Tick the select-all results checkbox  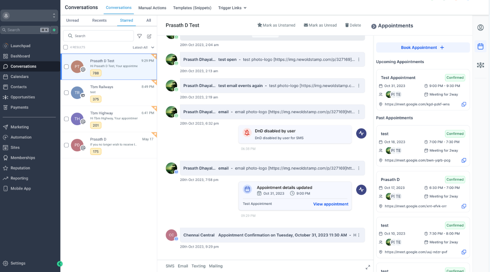click(x=65, y=47)
